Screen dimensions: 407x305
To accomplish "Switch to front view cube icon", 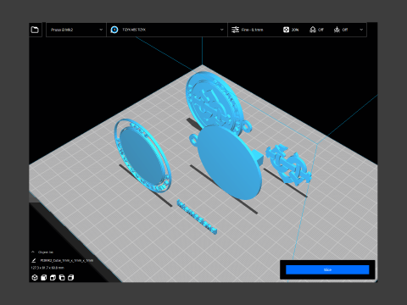I will tap(44, 278).
